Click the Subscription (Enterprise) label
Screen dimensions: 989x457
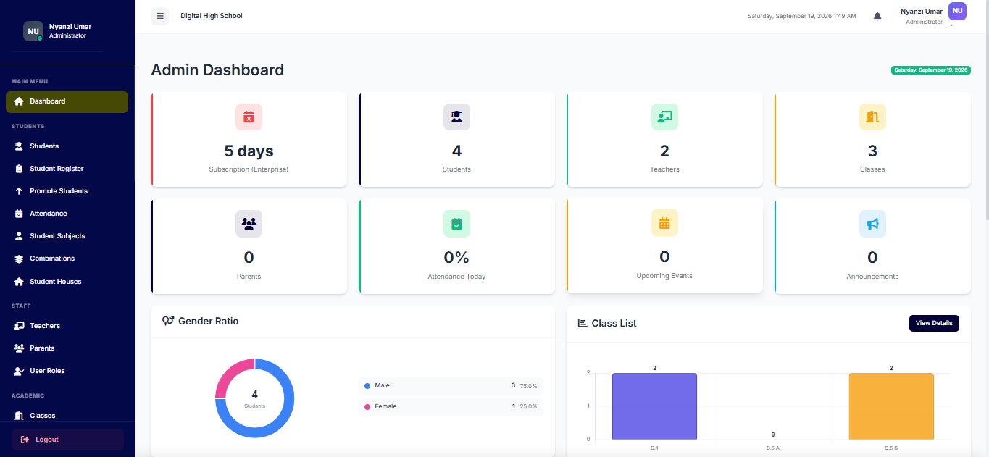pyautogui.click(x=249, y=169)
